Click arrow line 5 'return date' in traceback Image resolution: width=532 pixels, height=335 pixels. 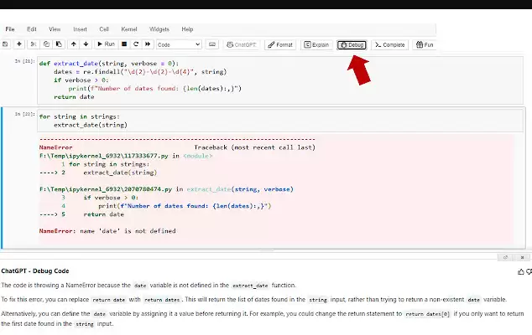tap(81, 214)
